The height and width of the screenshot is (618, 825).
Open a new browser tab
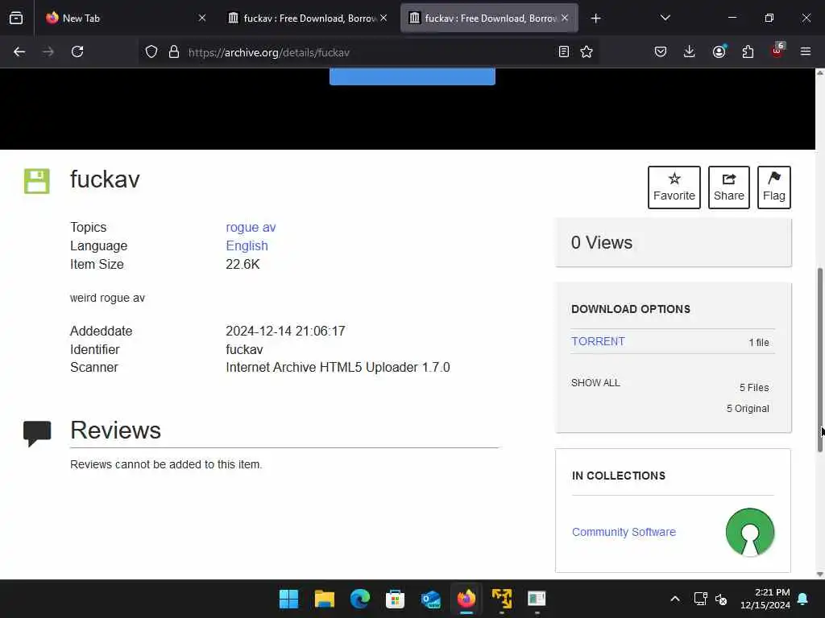coord(595,19)
